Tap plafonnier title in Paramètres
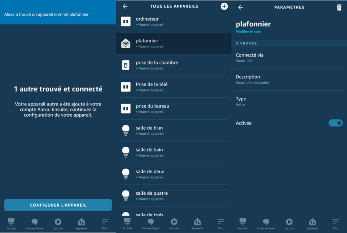The image size is (347, 233). pos(253,24)
